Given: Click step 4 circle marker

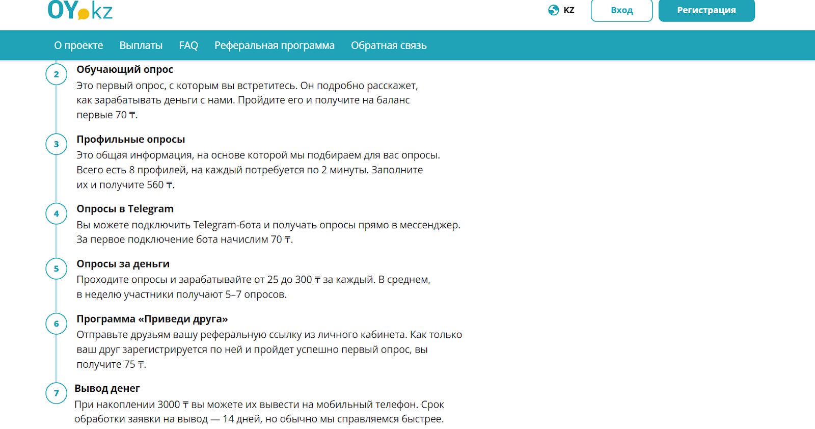Looking at the screenshot, I should 57,214.
